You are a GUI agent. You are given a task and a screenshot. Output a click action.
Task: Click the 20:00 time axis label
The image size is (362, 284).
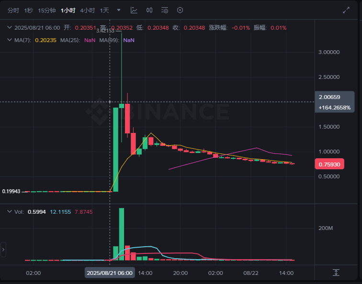(x=181, y=273)
